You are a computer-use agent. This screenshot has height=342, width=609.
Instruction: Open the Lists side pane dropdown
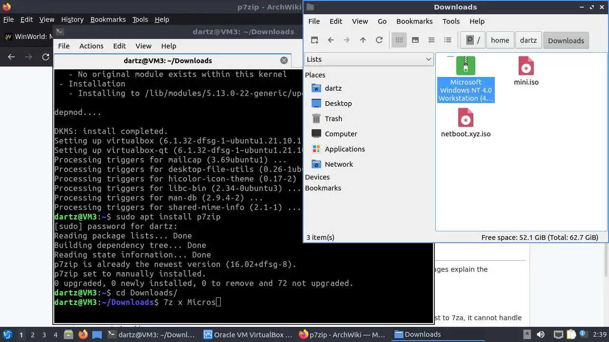tap(369, 59)
